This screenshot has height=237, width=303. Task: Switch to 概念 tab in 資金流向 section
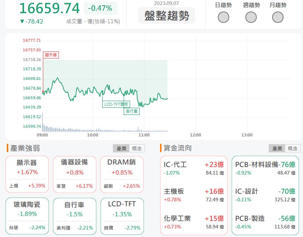(x=293, y=148)
